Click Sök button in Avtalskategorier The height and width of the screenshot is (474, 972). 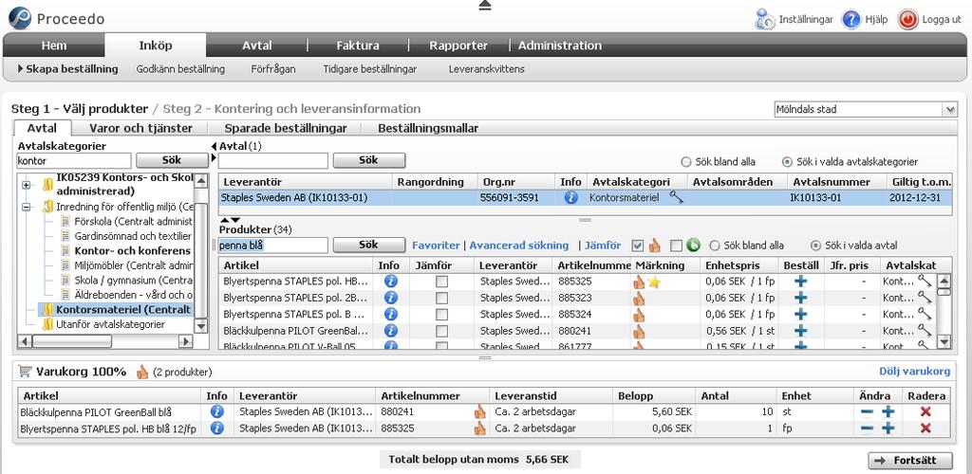click(172, 160)
